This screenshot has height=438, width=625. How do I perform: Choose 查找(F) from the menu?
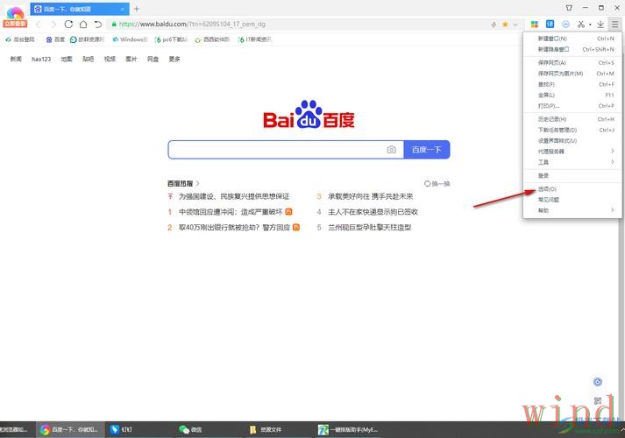572,84
